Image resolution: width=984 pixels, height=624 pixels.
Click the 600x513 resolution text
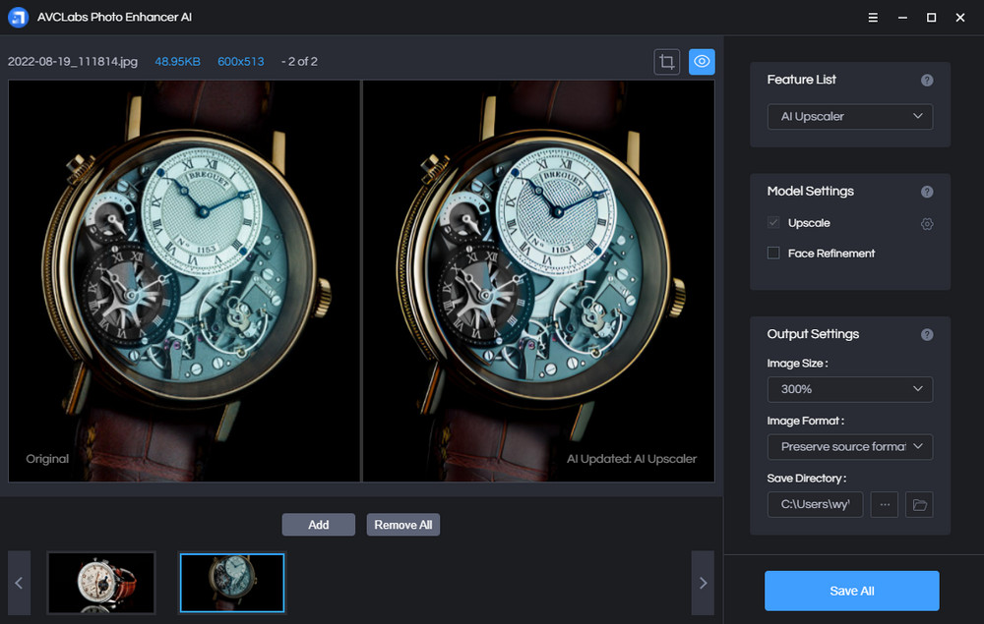tap(241, 61)
